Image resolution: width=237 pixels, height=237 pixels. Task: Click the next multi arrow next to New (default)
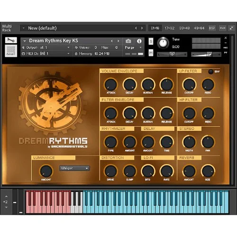pyautogui.click(x=142, y=28)
